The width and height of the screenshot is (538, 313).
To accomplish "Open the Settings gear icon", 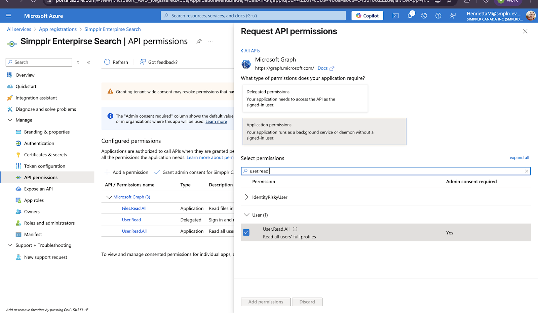I will [424, 16].
